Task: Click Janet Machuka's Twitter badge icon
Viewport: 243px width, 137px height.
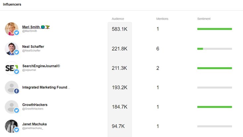Action: (x=17, y=130)
